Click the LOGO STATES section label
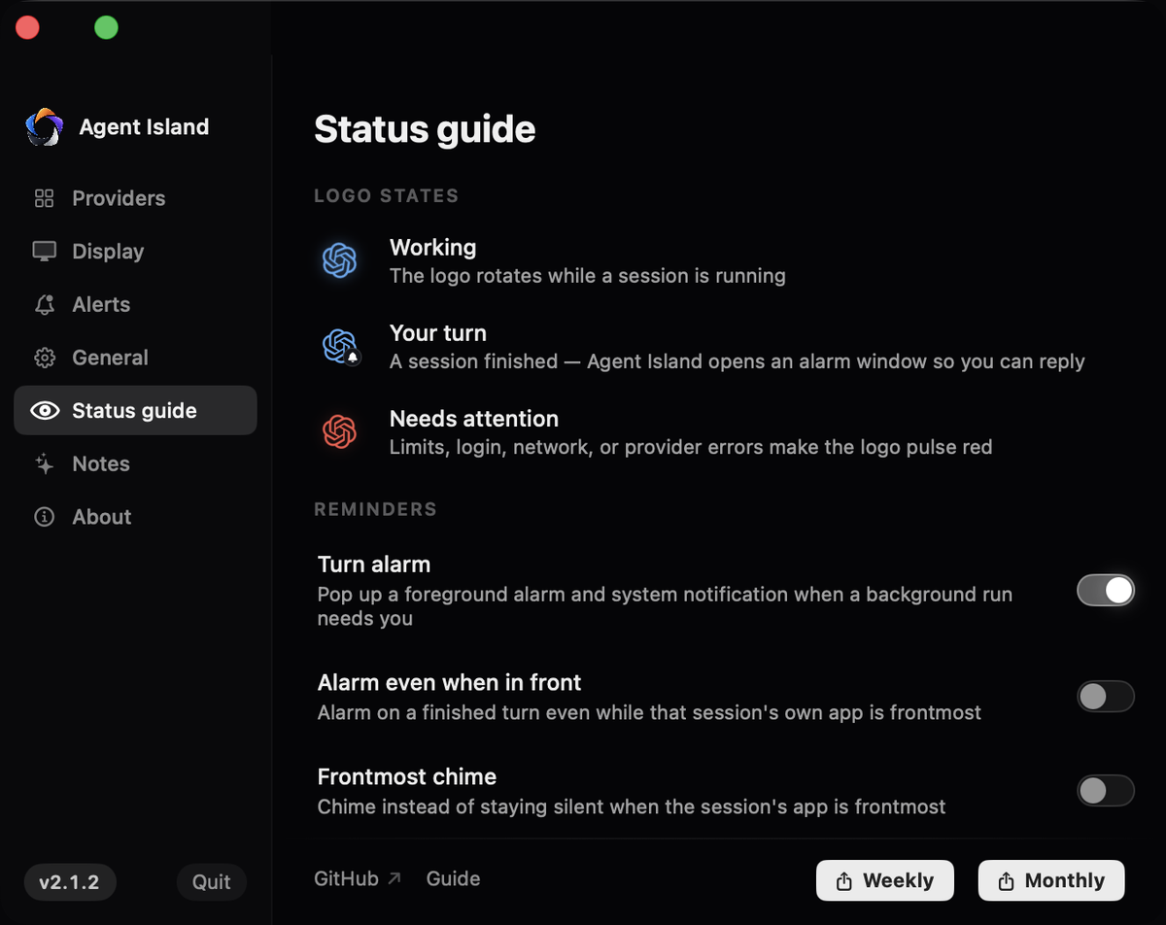 tap(387, 195)
